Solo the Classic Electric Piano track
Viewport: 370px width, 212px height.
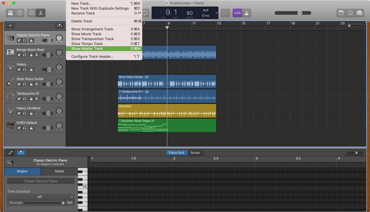click(25, 40)
